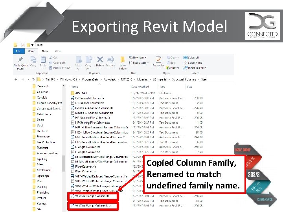Click the Back navigation arrow
This screenshot has width=283, height=212.
pos(16,79)
